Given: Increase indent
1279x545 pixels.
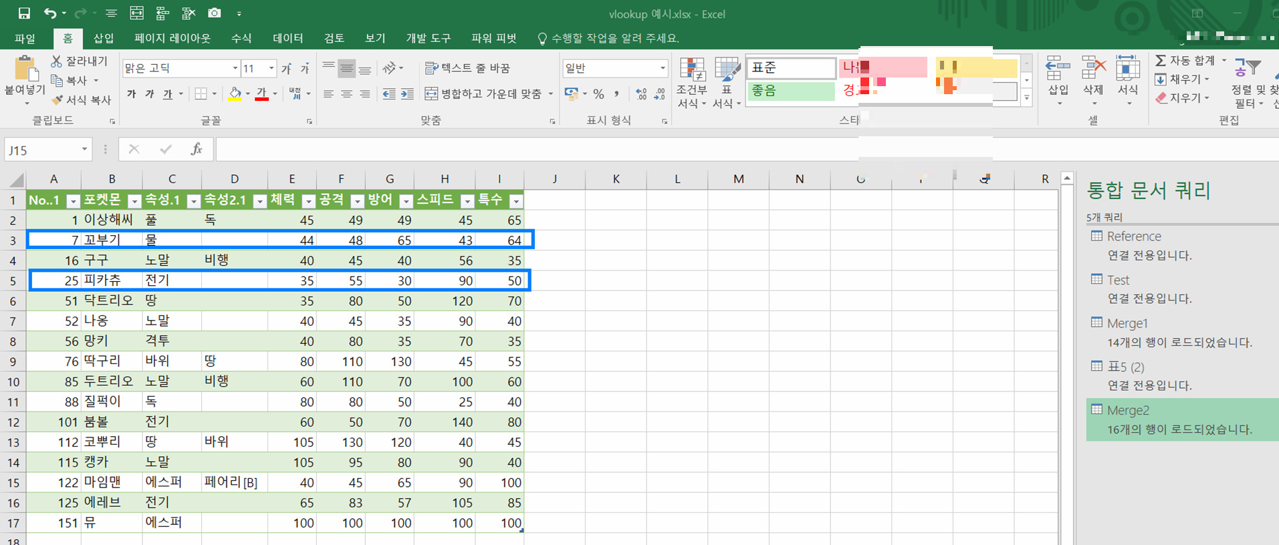Looking at the screenshot, I should tap(407, 94).
